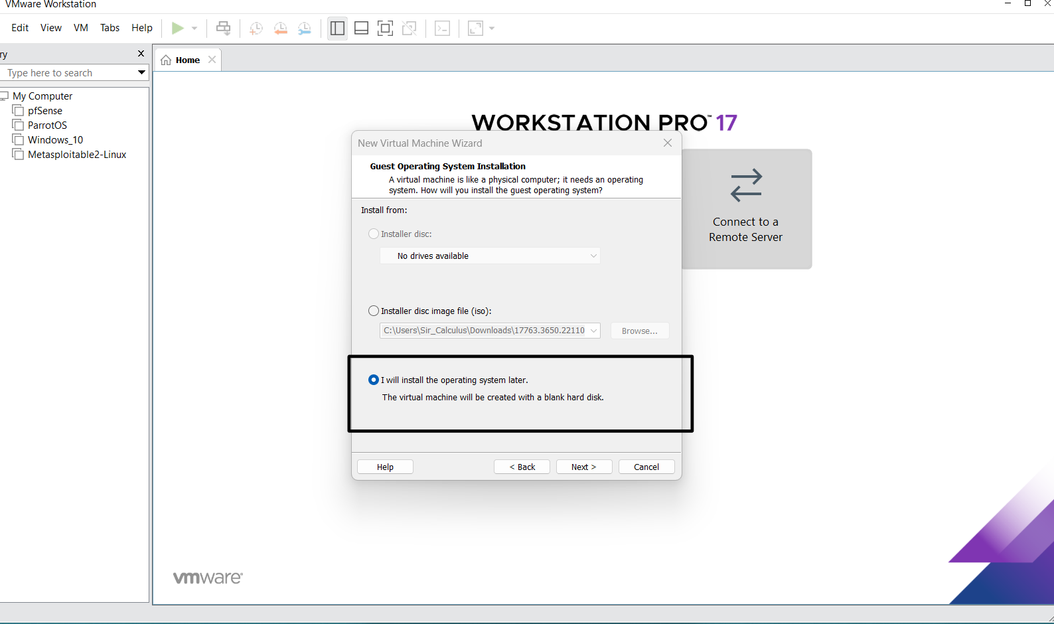Open the Tabs menu
This screenshot has width=1054, height=624.
(x=110, y=28)
